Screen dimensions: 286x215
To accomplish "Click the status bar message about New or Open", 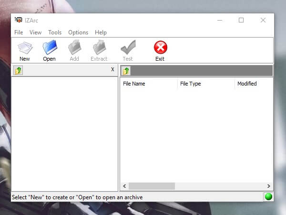I will click(x=77, y=197).
